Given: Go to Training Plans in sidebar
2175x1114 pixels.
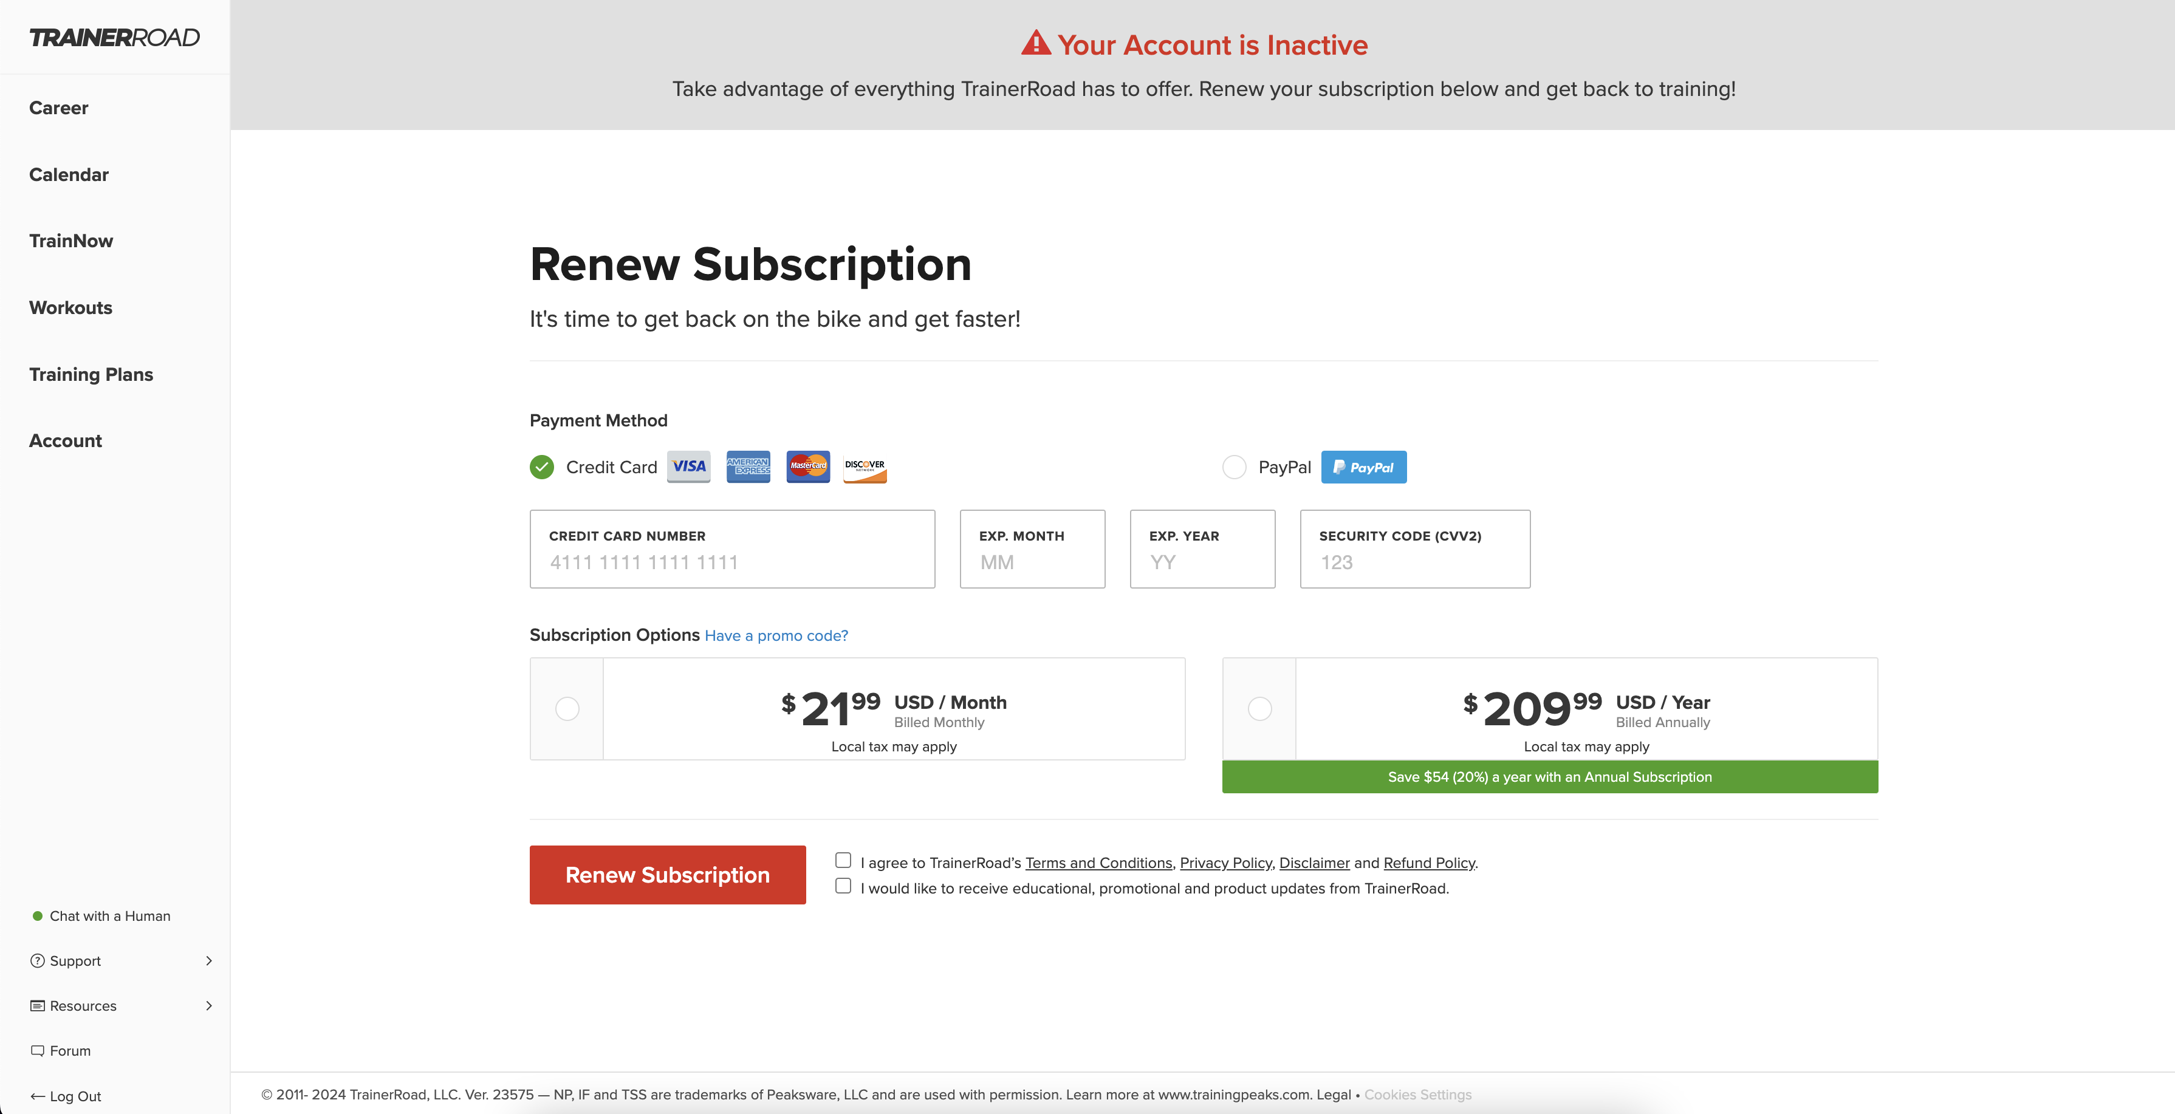Looking at the screenshot, I should pos(91,374).
